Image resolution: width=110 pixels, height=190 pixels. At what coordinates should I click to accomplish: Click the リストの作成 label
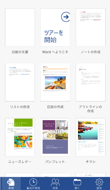pyautogui.click(x=20, y=107)
